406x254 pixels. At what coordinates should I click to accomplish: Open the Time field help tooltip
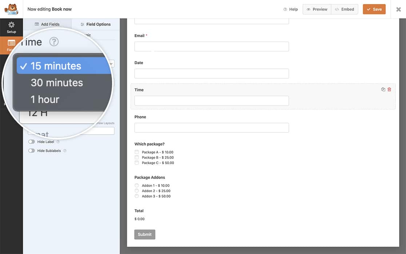pyautogui.click(x=54, y=41)
